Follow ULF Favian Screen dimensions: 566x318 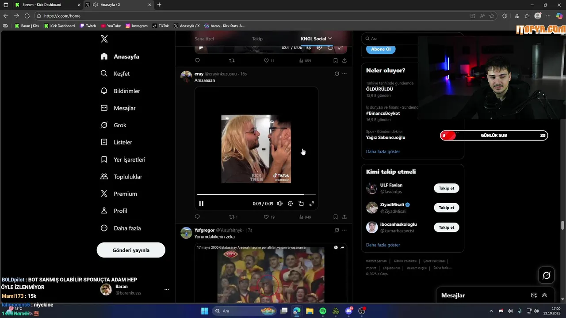(447, 188)
